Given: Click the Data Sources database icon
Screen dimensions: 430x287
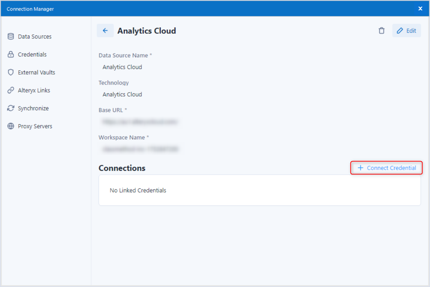Looking at the screenshot, I should click(x=11, y=37).
